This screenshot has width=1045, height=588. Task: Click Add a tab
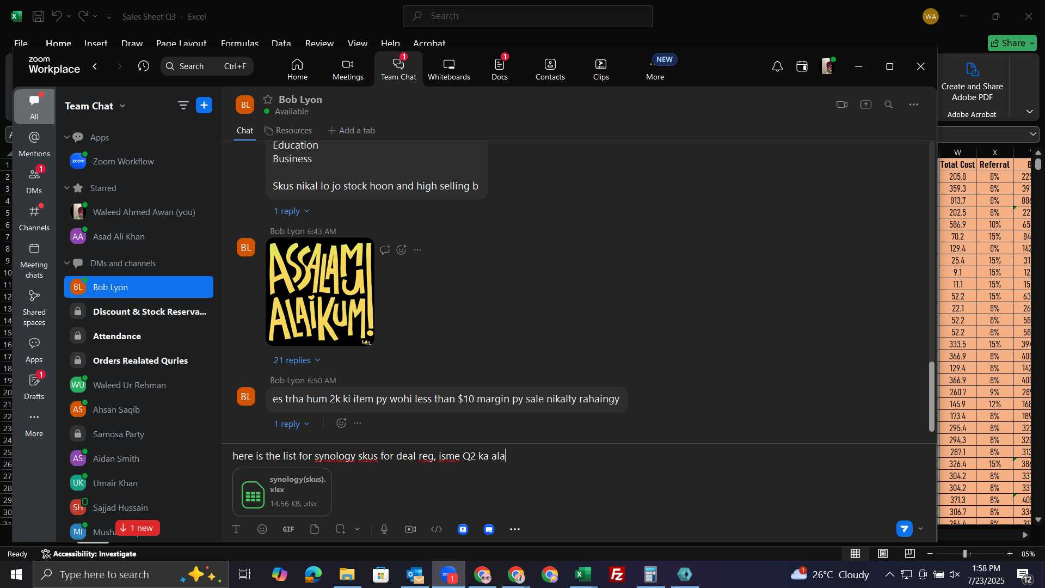351,131
